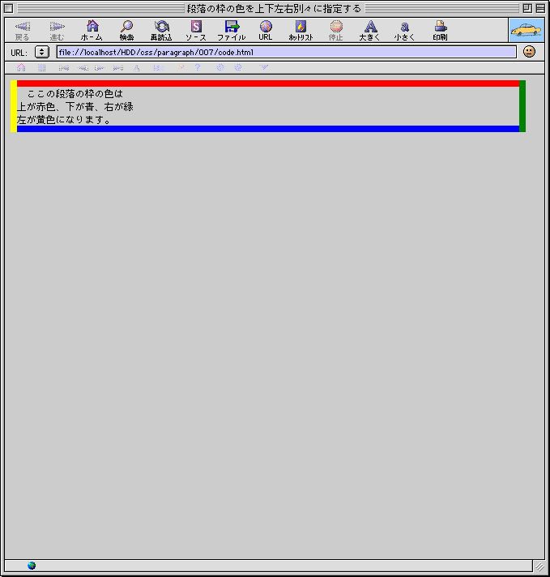The height and width of the screenshot is (577, 550).
Task: Click the text 左が黄色になります。
Action: pyautogui.click(x=64, y=120)
